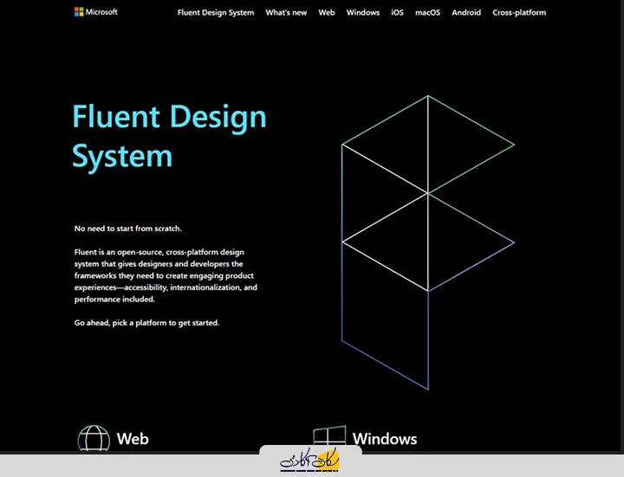This screenshot has width=624, height=477.
Task: Open the What's new menu item
Action: point(286,13)
